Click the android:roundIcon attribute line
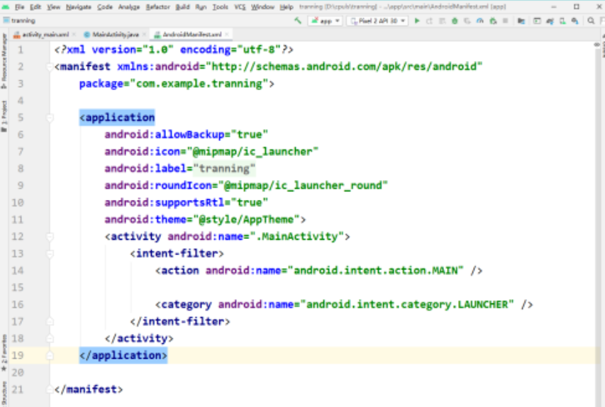The height and width of the screenshot is (407, 605). (246, 186)
